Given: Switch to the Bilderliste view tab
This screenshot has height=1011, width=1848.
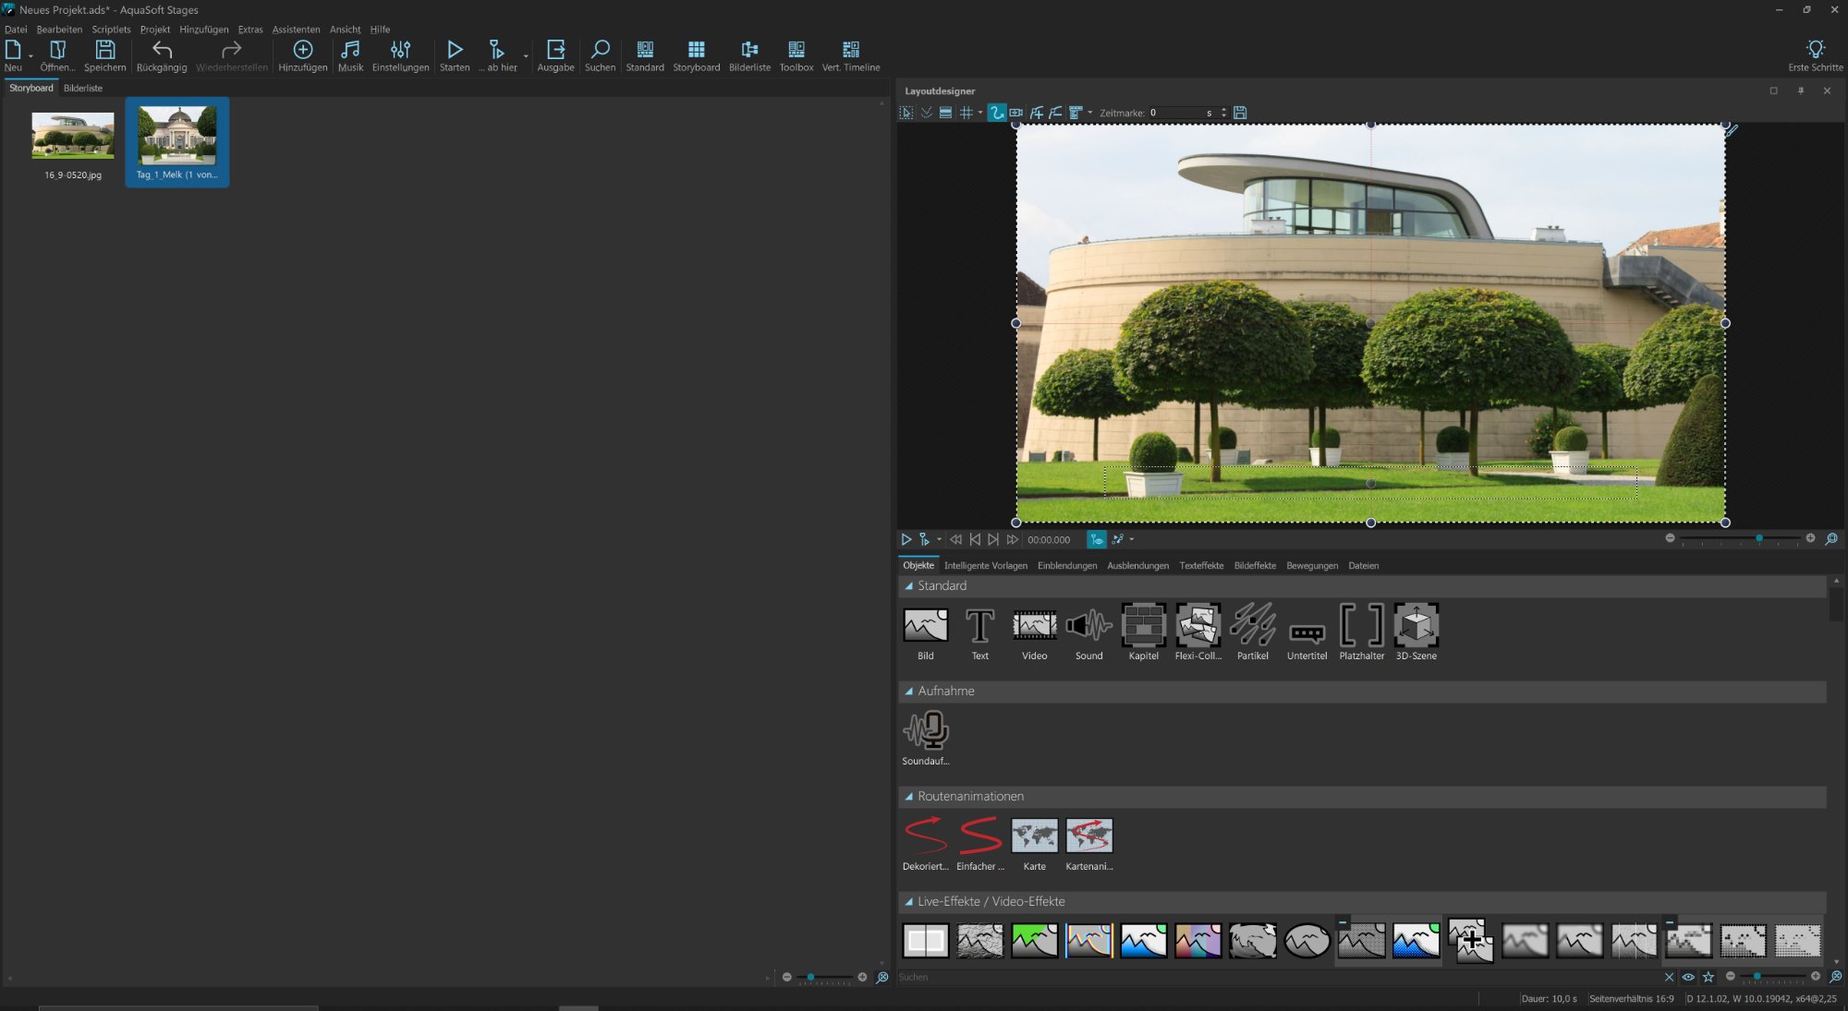Looking at the screenshot, I should click(83, 89).
